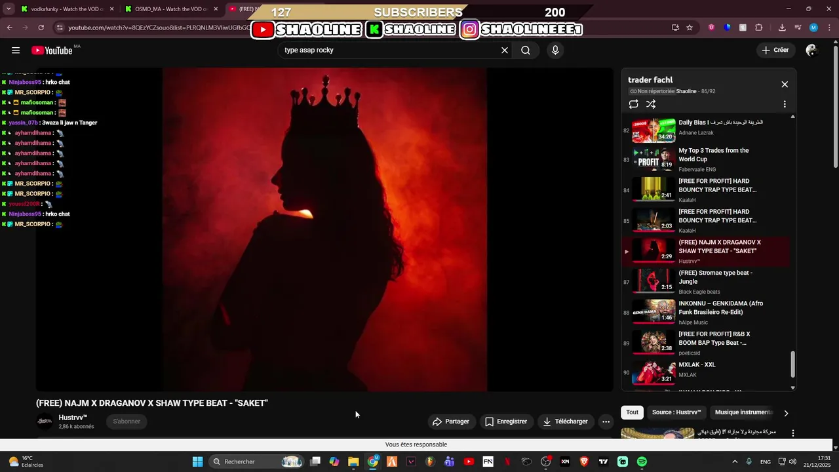The height and width of the screenshot is (472, 839).
Task: Open the Chrome profile M avatar
Action: tap(813, 28)
